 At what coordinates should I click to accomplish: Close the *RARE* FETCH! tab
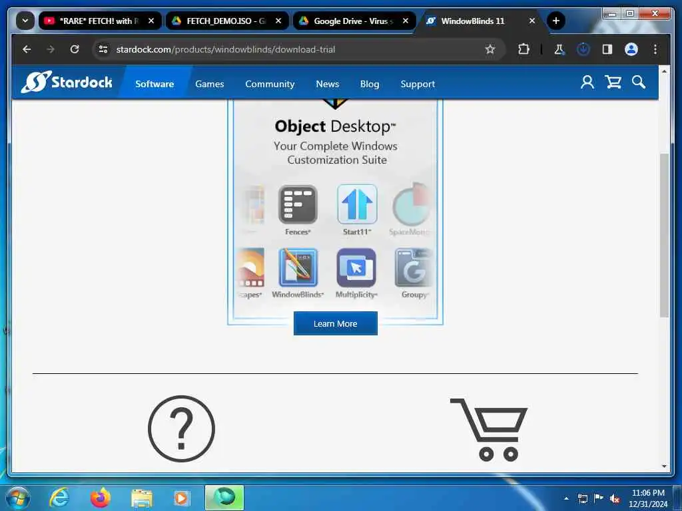pos(151,21)
